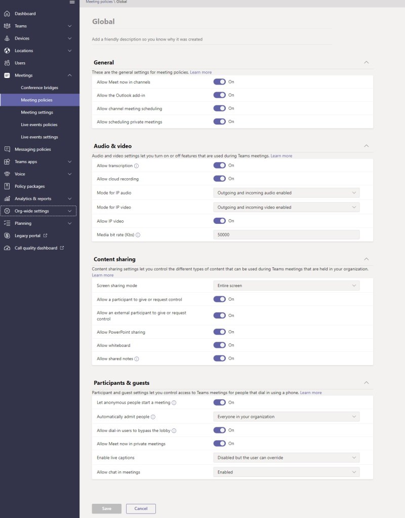Click the Devices bell icon

7,38
